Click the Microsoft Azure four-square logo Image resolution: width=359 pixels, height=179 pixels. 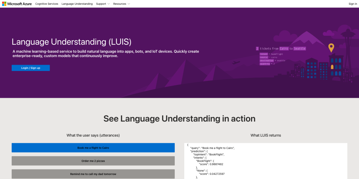[4, 4]
